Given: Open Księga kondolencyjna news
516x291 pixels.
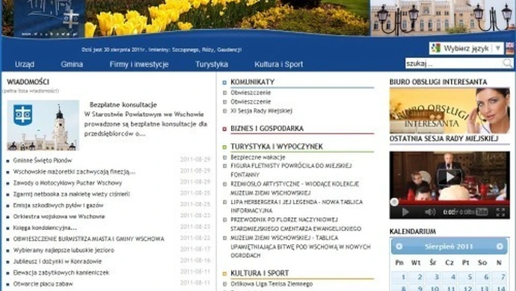Looking at the screenshot, I should pos(45,228).
